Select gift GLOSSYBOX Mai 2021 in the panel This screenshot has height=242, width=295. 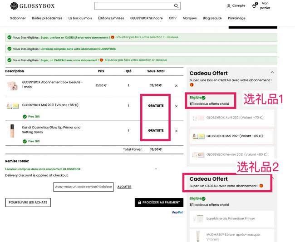(x=232, y=136)
